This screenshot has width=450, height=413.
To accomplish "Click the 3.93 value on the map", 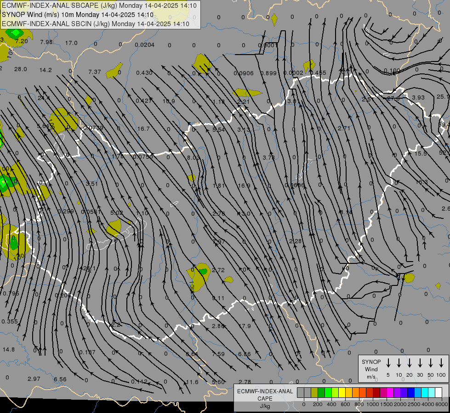I will (418, 97).
